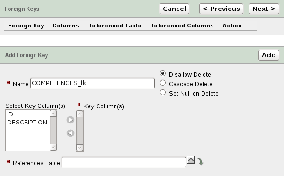Select the Disallow Delete option
Viewport: 284px width, 176px height.
(163, 73)
